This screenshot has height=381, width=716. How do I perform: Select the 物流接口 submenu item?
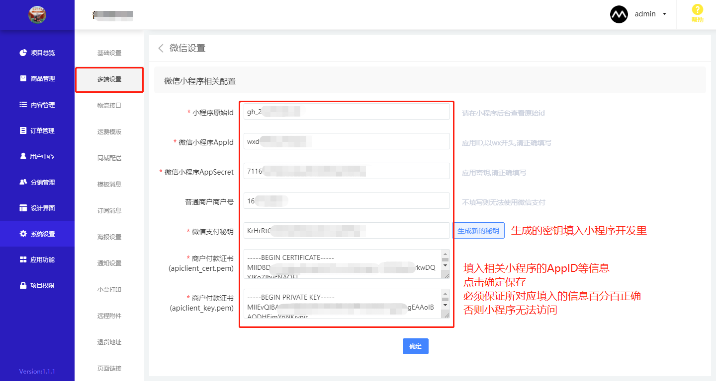109,106
